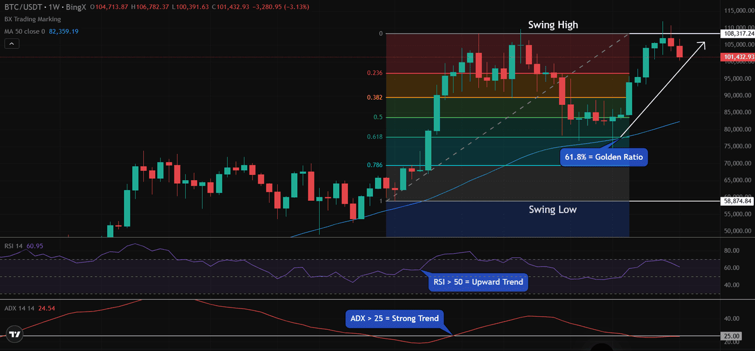This screenshot has height=351, width=755.
Task: Click the red 101,432.93 current price label
Action: pos(737,57)
